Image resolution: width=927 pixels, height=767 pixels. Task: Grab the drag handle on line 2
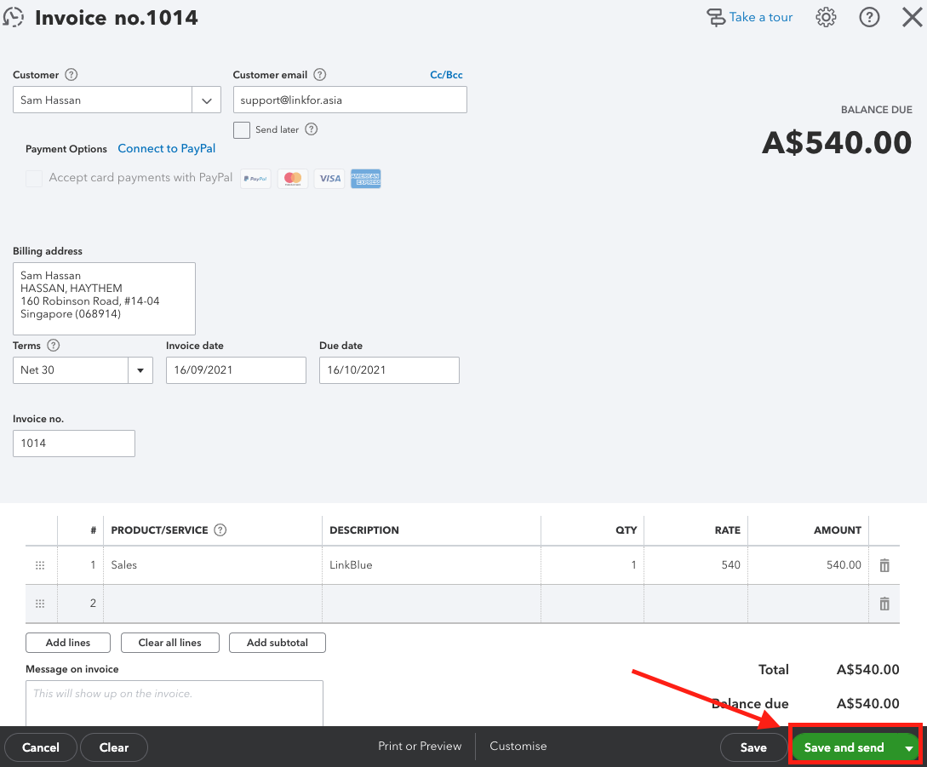pos(40,604)
